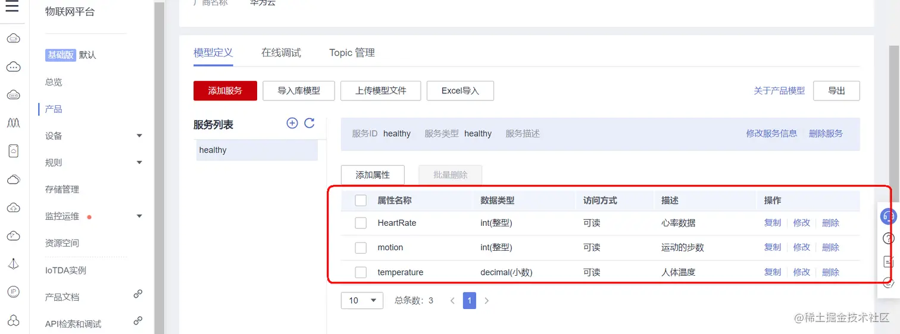Open the feedback note icon on right edge
Image resolution: width=900 pixels, height=334 pixels.
[889, 261]
